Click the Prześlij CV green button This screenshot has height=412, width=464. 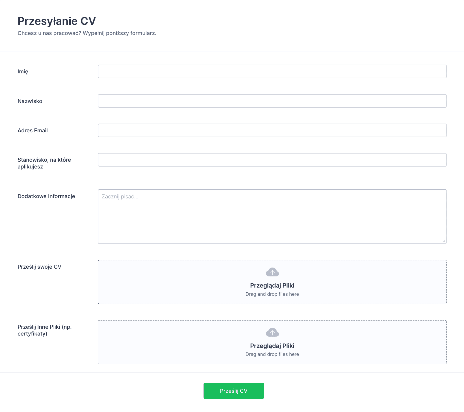[234, 391]
